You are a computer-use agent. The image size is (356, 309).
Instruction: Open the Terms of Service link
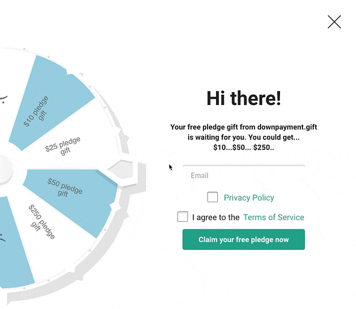(274, 218)
